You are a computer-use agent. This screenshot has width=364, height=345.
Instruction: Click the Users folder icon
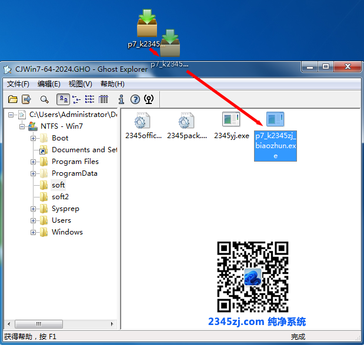[44, 220]
